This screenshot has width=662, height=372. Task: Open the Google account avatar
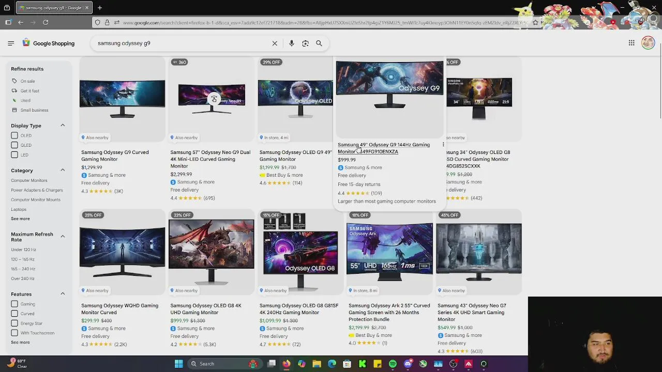click(648, 43)
